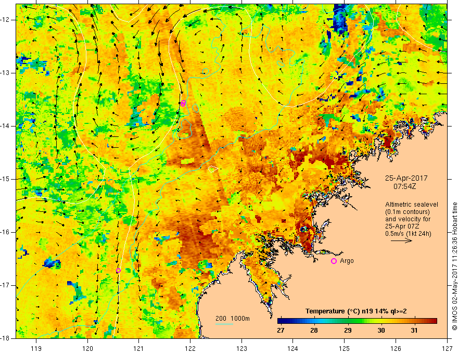Viewport: 458px width, 354px height.
Task: Click the '200 1000m' bathymetry label
Action: pyautogui.click(x=233, y=319)
